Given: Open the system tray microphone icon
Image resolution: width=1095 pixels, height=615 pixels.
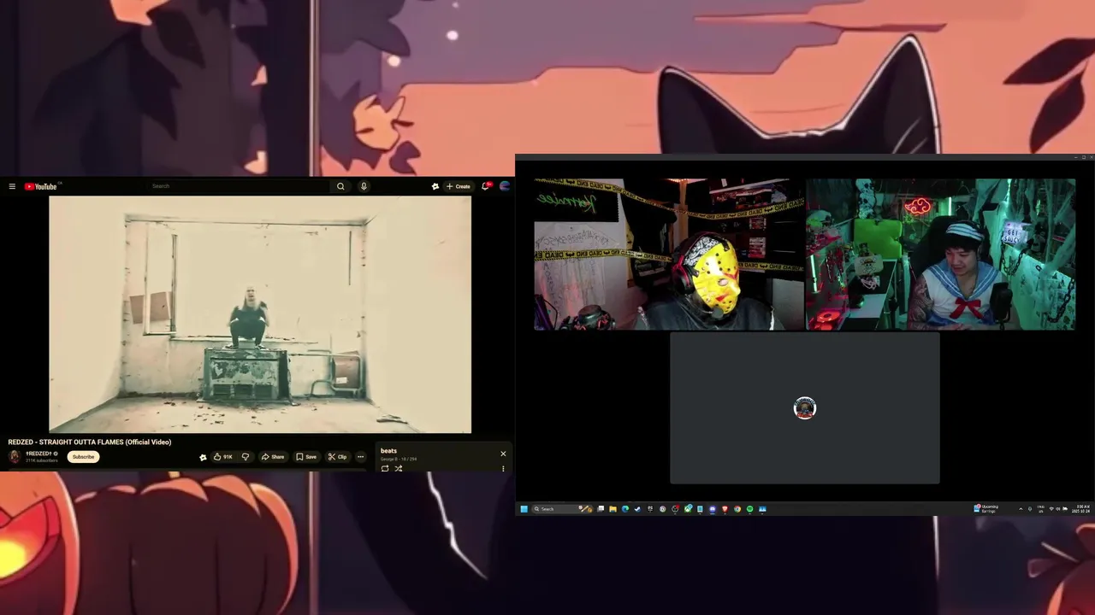Looking at the screenshot, I should click(1030, 509).
